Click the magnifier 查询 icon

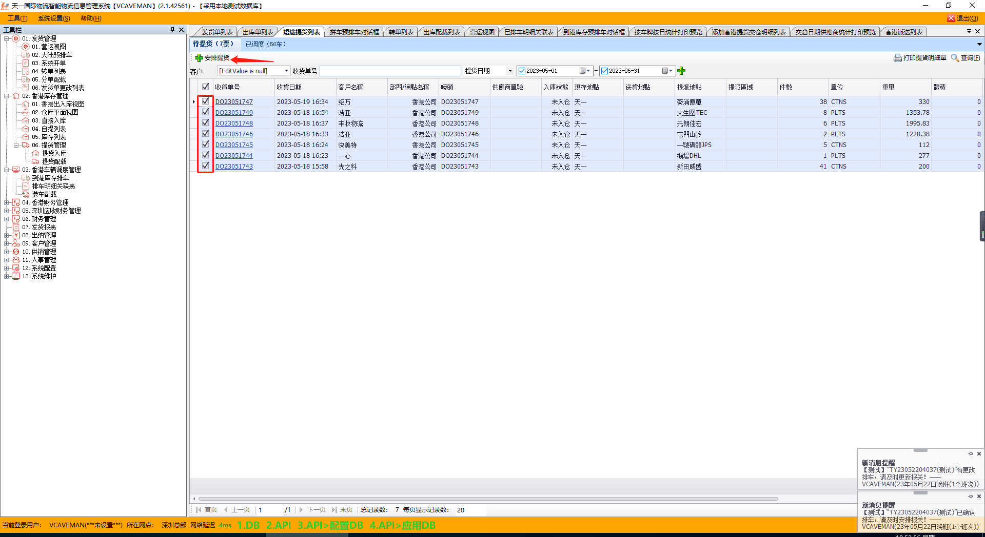955,58
